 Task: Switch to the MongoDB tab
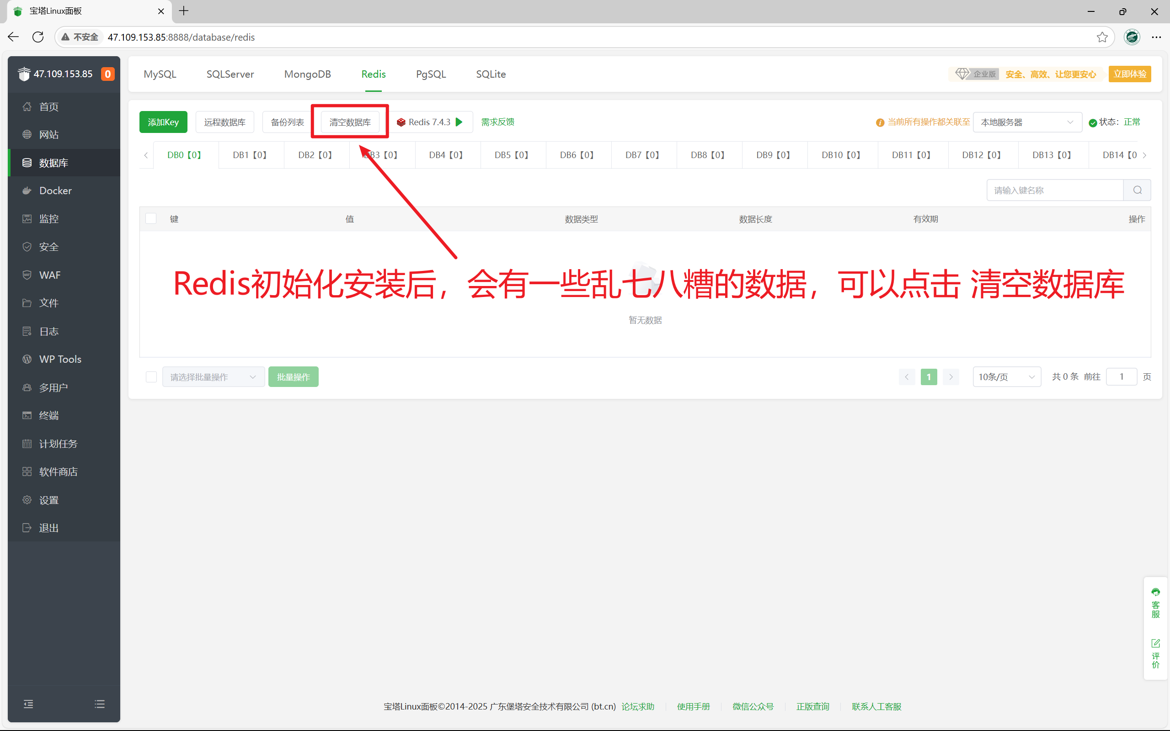pos(308,74)
